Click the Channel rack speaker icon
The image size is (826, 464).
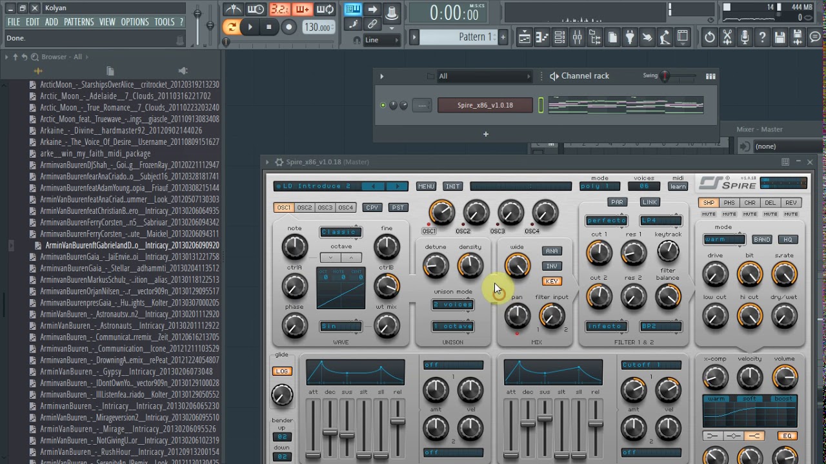[x=554, y=76]
